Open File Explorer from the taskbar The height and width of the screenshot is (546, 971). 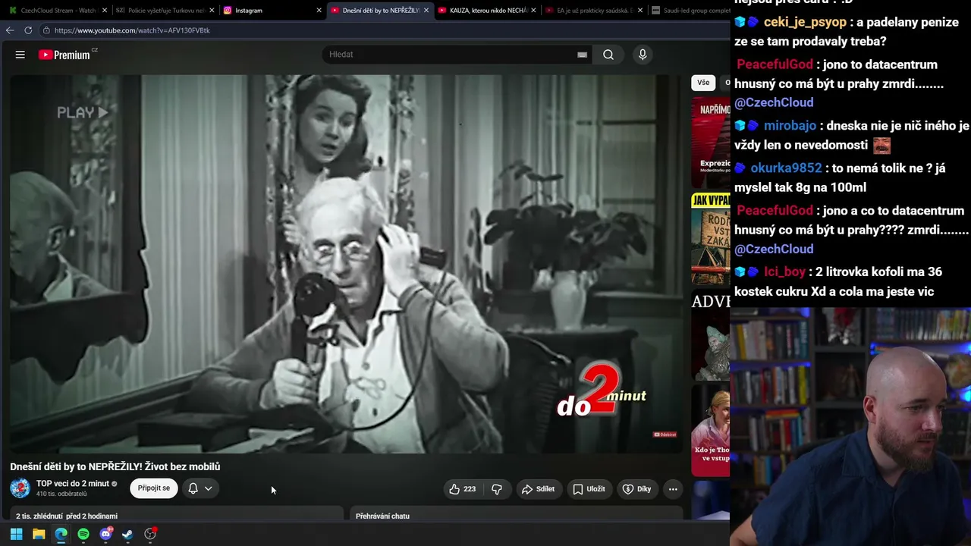[x=39, y=534]
